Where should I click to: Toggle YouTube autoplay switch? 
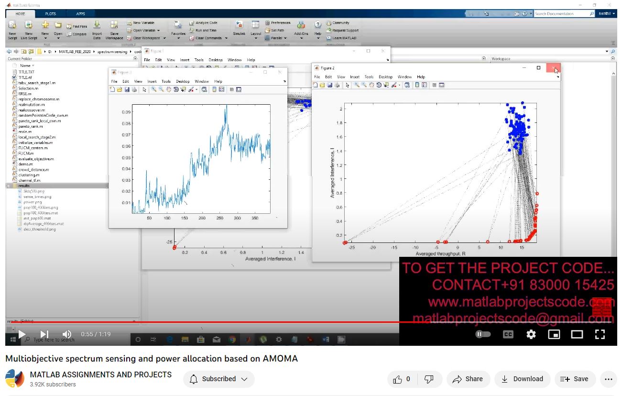pyautogui.click(x=483, y=334)
